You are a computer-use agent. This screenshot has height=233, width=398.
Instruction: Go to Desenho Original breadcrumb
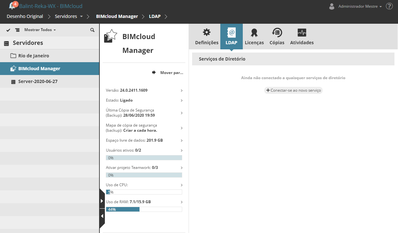(x=25, y=16)
